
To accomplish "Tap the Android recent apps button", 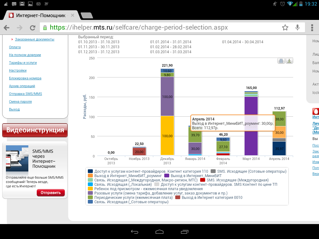I will point(184,232).
